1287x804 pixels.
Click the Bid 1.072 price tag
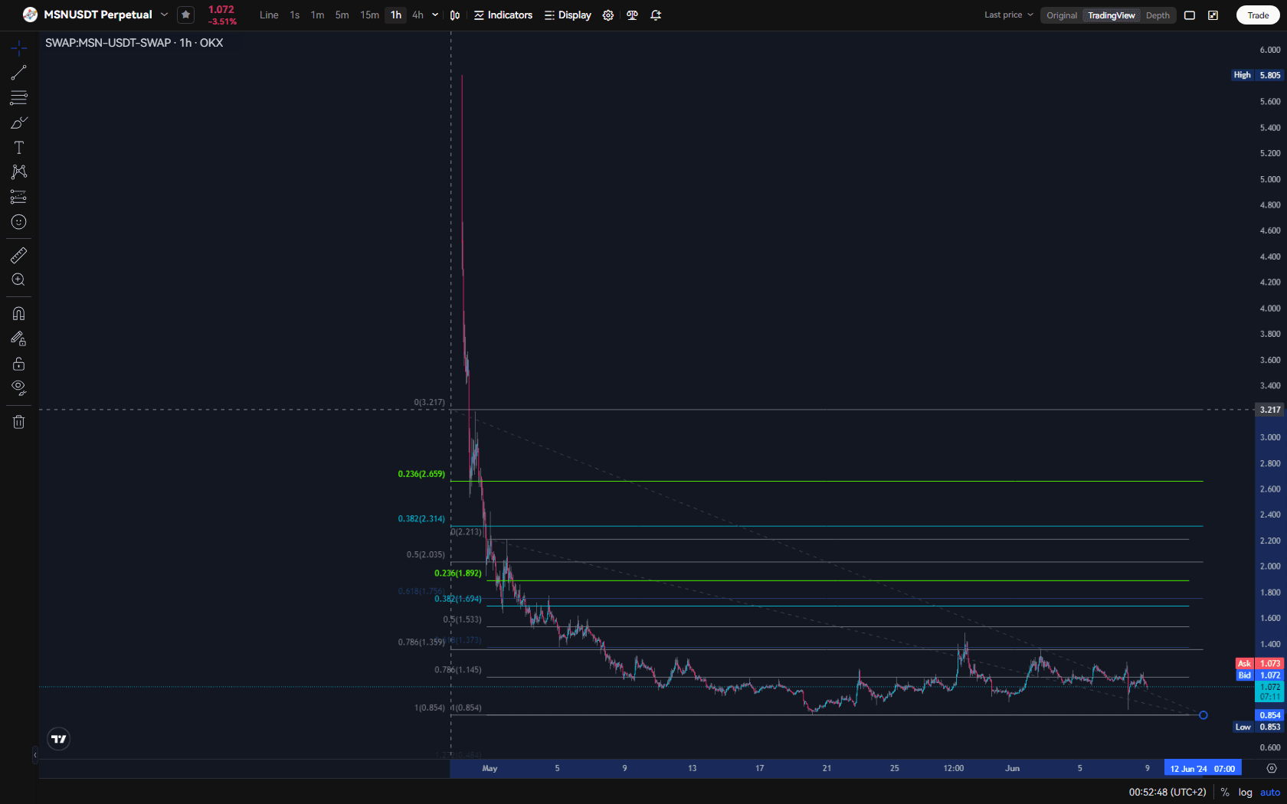pyautogui.click(x=1259, y=675)
